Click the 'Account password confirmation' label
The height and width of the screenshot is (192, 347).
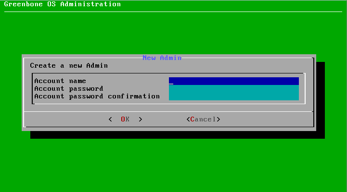97,96
